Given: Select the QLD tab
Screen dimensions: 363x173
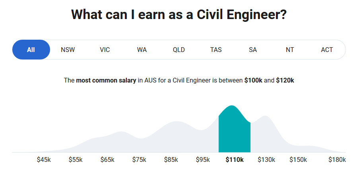Looking at the screenshot, I should tap(179, 50).
